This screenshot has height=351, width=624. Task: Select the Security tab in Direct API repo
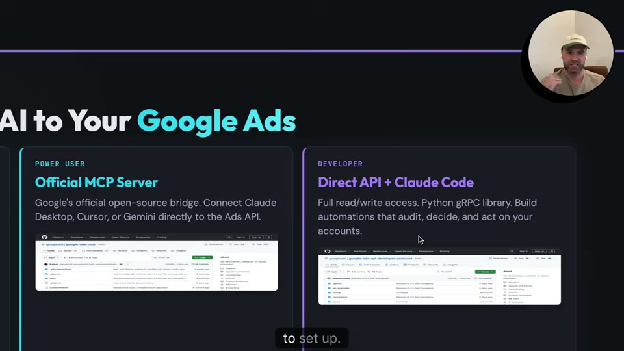click(x=431, y=265)
